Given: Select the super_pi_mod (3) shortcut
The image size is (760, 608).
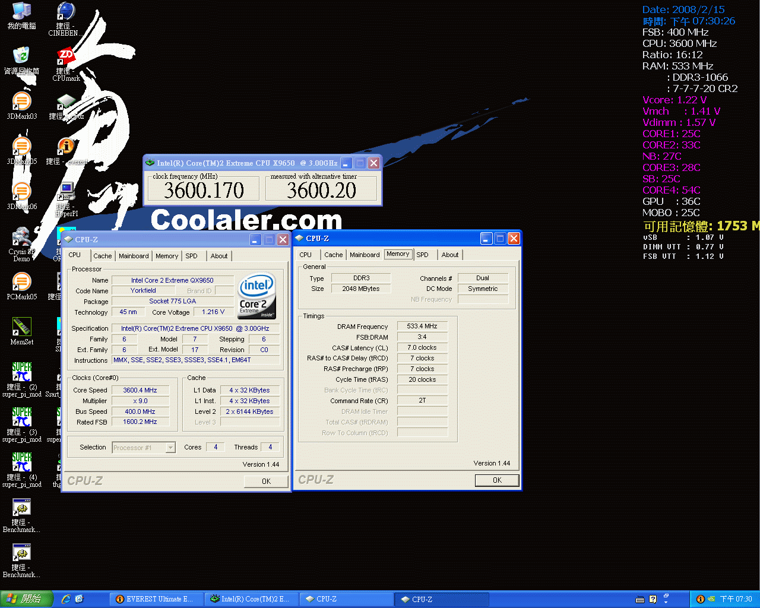Looking at the screenshot, I should click(x=21, y=425).
